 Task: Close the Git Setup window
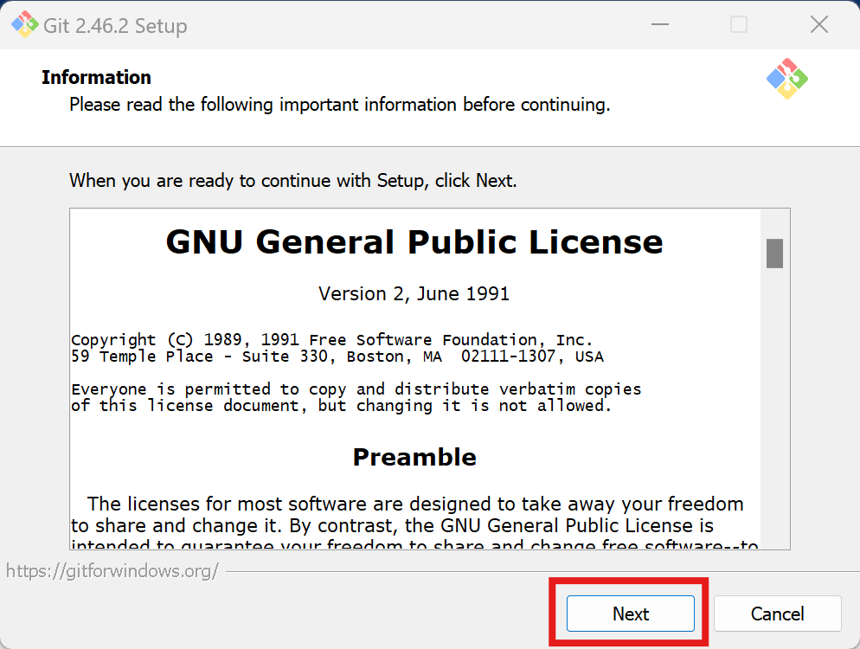[x=818, y=25]
